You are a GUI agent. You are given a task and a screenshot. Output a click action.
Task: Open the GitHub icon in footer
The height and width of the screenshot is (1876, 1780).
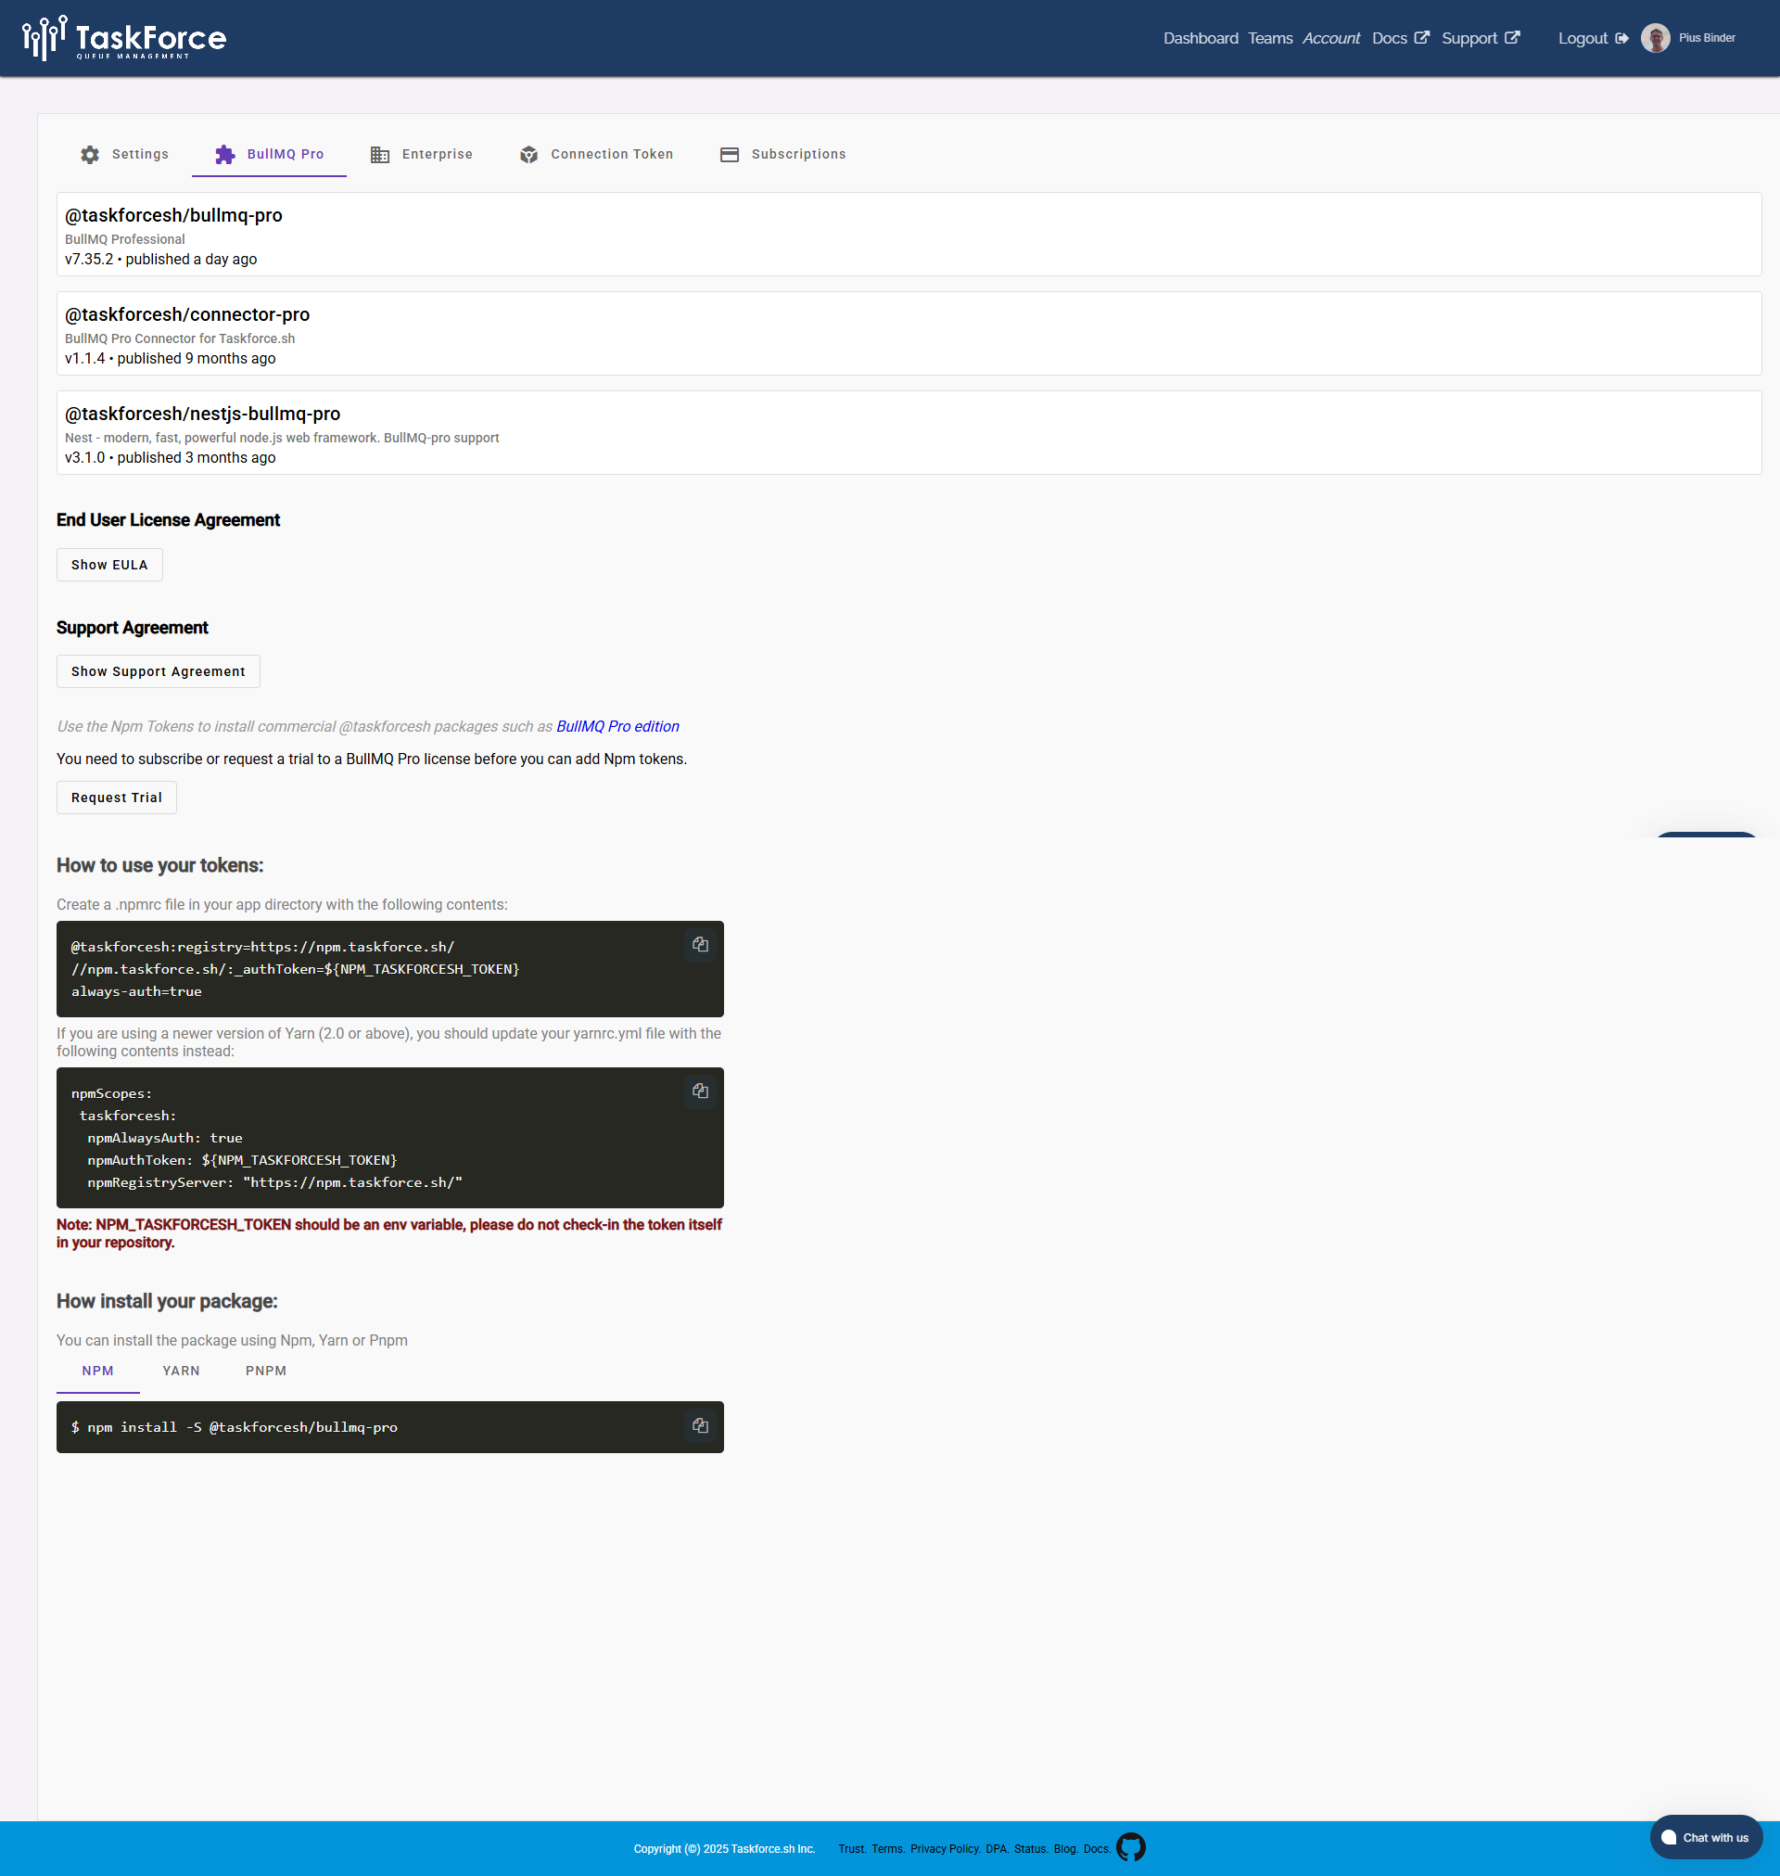1130,1846
